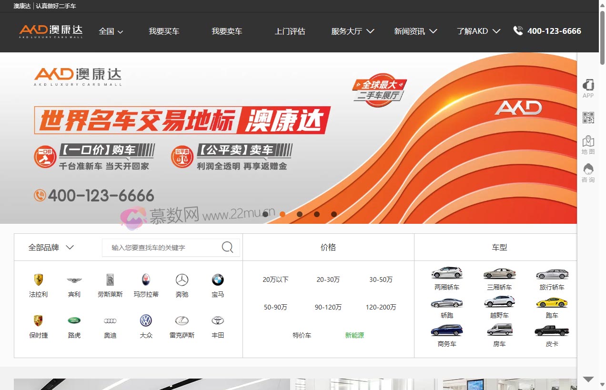Select the 奔驰 Mercedes brand logo

[182, 280]
